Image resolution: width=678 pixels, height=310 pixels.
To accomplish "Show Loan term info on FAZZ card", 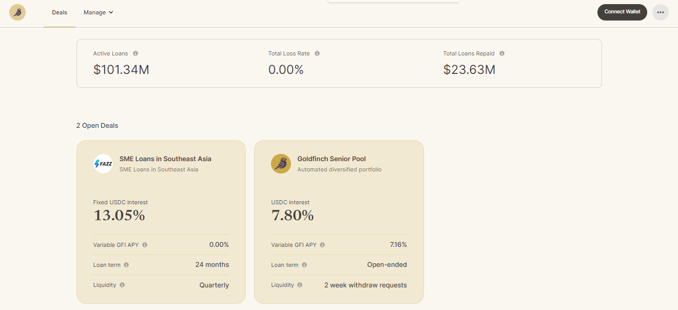I will 126,265.
